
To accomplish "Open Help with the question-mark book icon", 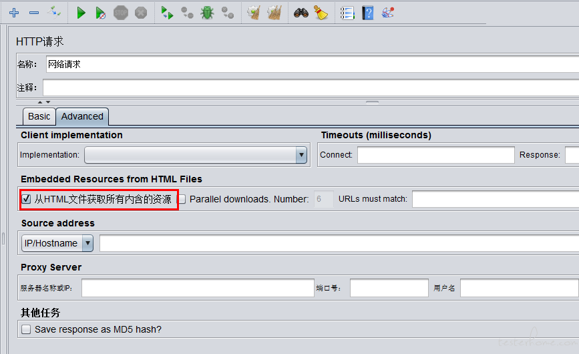I will tap(367, 13).
